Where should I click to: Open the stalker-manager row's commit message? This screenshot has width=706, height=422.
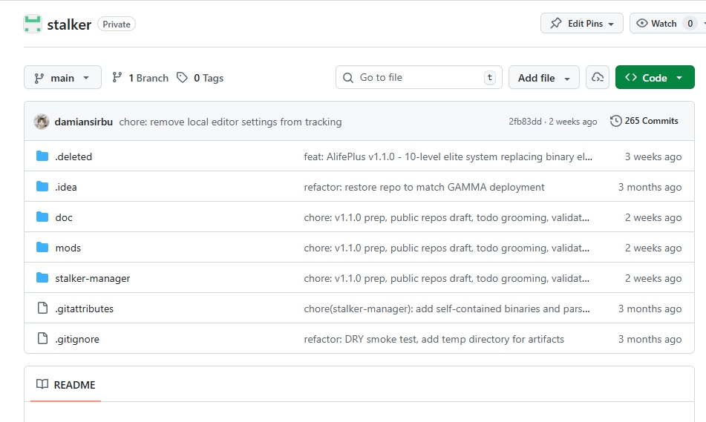[x=447, y=278]
